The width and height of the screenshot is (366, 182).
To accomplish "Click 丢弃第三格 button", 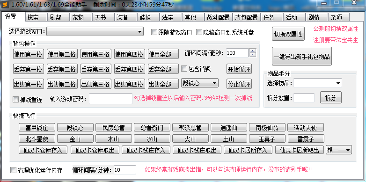I will tap(95, 69).
